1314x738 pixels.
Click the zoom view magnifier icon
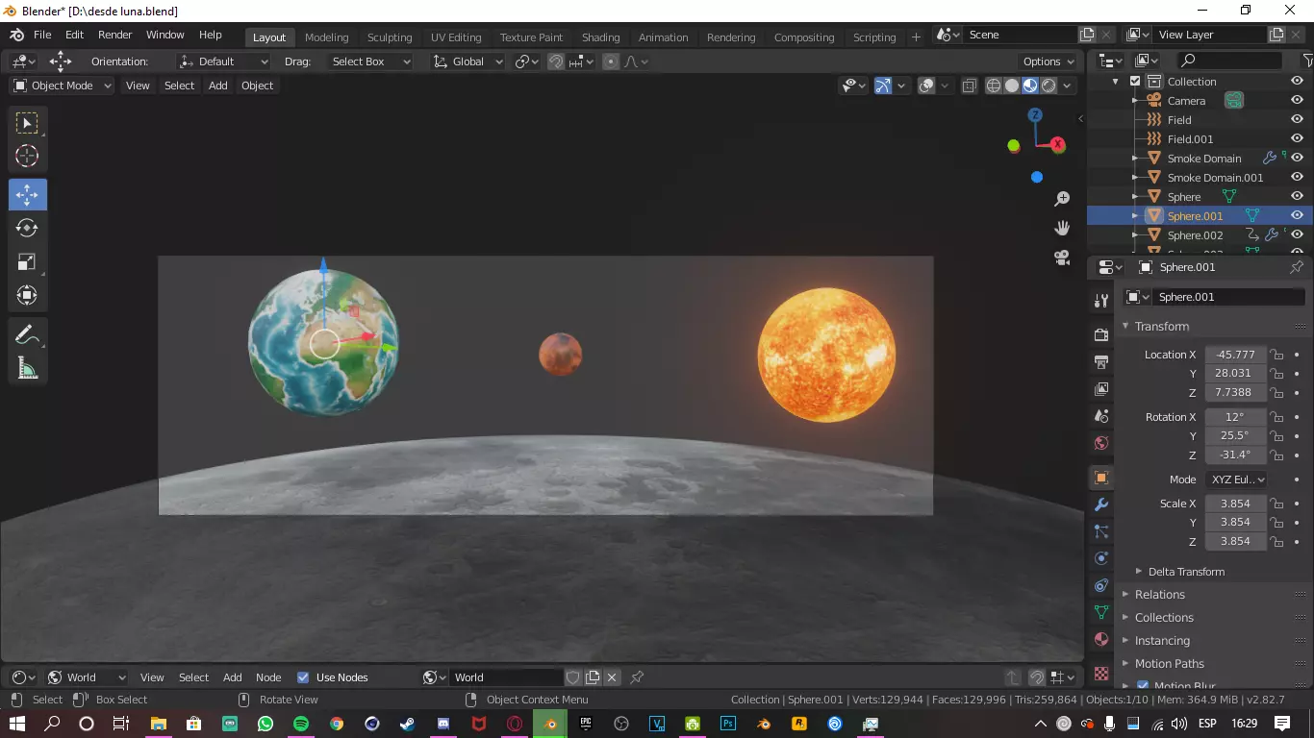[x=1062, y=199]
